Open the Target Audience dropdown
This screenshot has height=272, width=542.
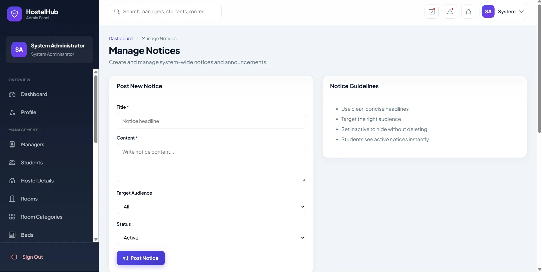[x=211, y=206]
